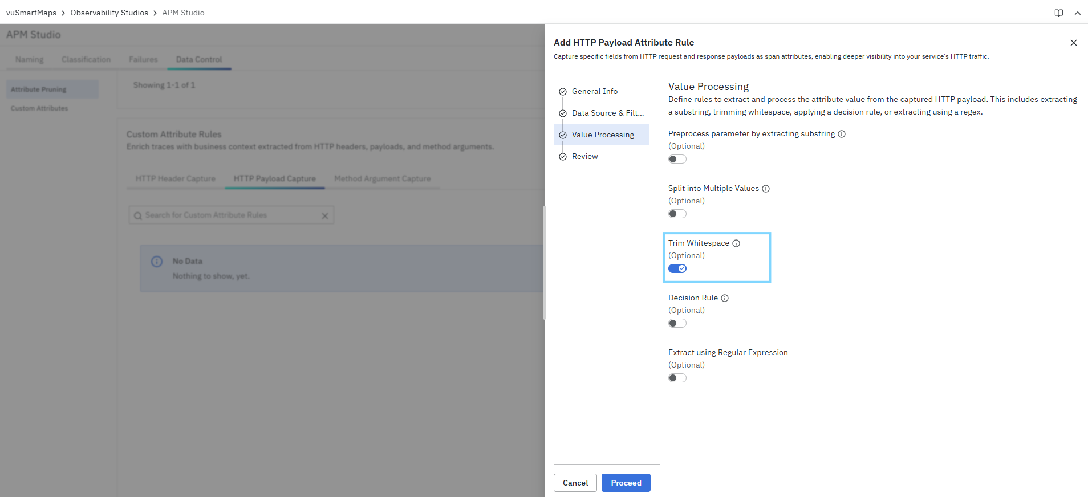The width and height of the screenshot is (1088, 497).
Task: Open vuSmartMaps breadcrumb link
Action: pyautogui.click(x=31, y=13)
